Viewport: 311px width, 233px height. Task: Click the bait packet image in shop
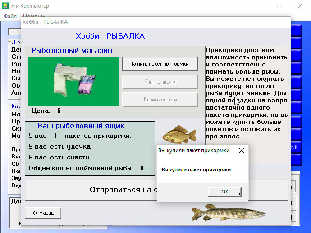point(73,81)
